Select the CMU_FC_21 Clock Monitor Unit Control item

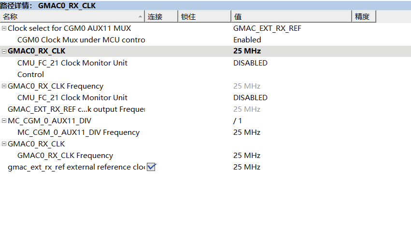[72, 63]
